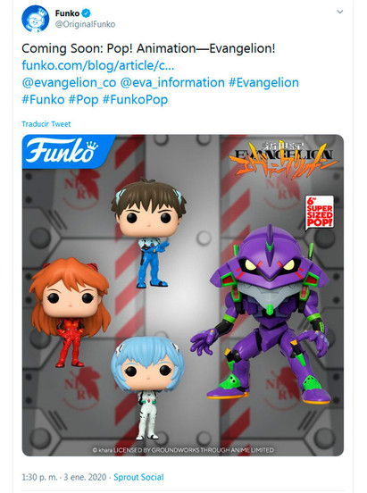The width and height of the screenshot is (367, 493).
Task: Open the #Pop hashtag
Action: click(83, 100)
